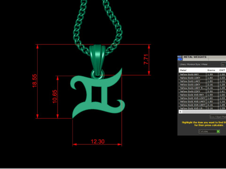Select the Yellow Gold:10KY row
The height and width of the screenshot is (169, 226).
tap(202, 78)
